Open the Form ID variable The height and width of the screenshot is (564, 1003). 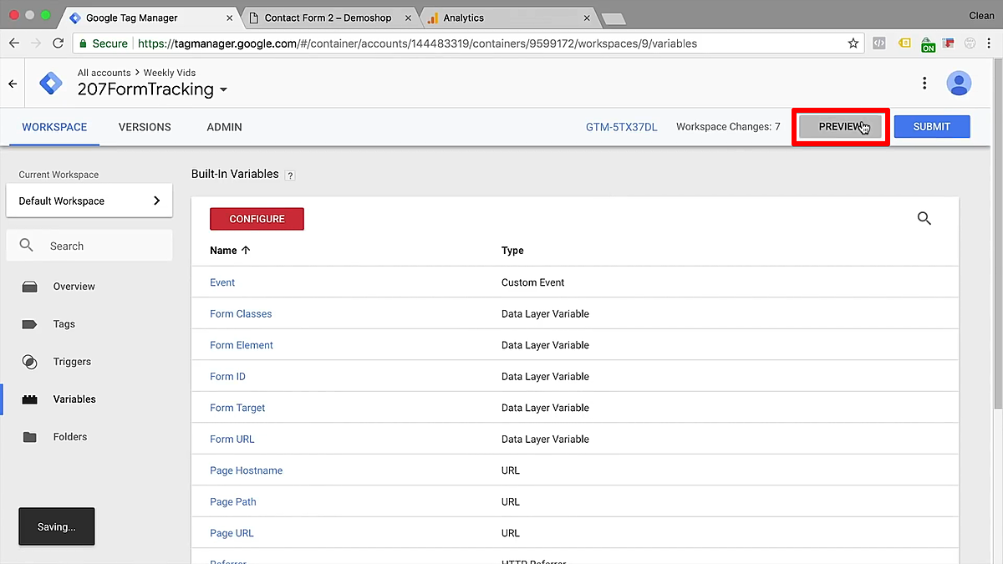click(x=227, y=377)
